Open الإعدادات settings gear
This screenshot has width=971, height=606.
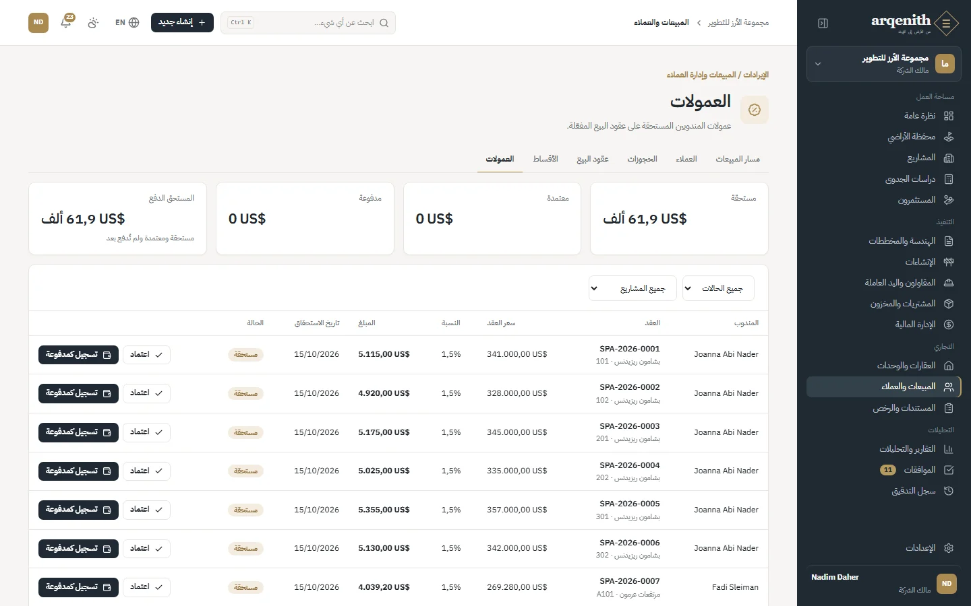949,548
